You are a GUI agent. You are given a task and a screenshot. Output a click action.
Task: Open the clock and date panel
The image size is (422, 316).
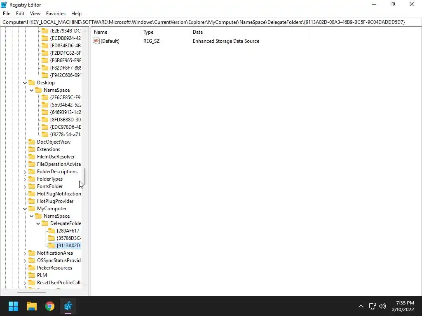403,306
